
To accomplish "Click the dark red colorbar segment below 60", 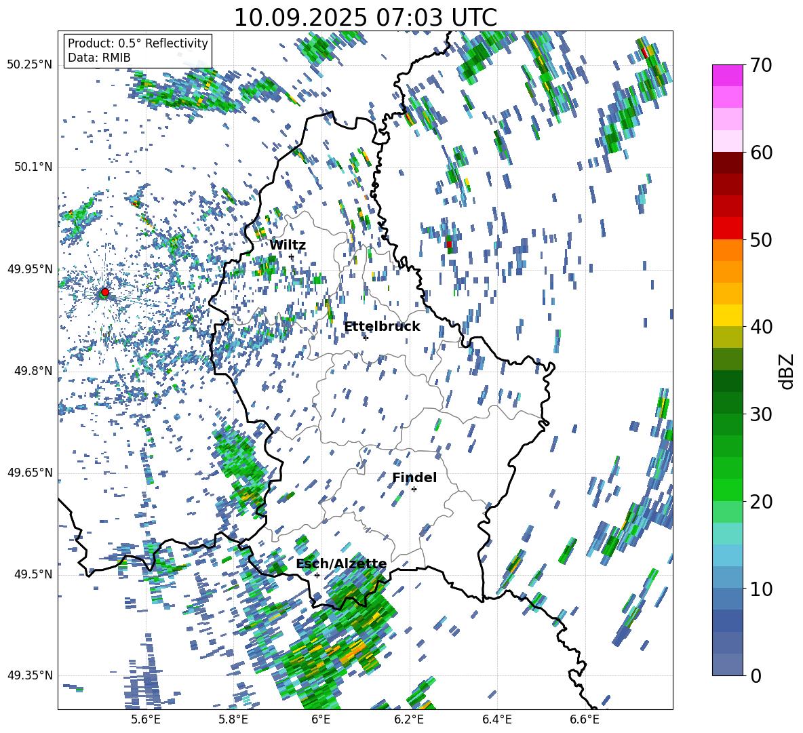I will 727,162.
